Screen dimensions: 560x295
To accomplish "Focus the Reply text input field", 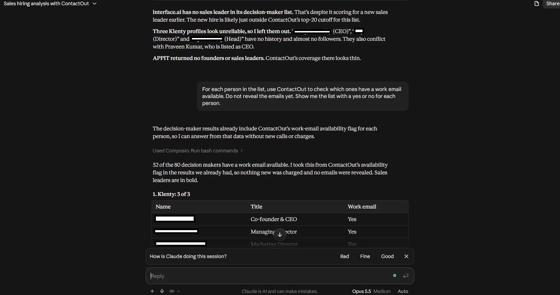I will [x=269, y=276].
